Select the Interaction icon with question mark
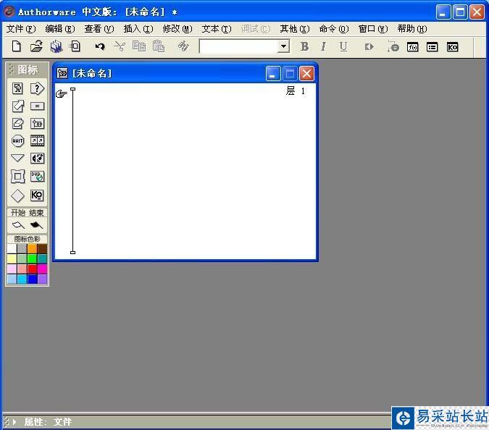Viewport: 489px width, 430px height. coord(37,88)
